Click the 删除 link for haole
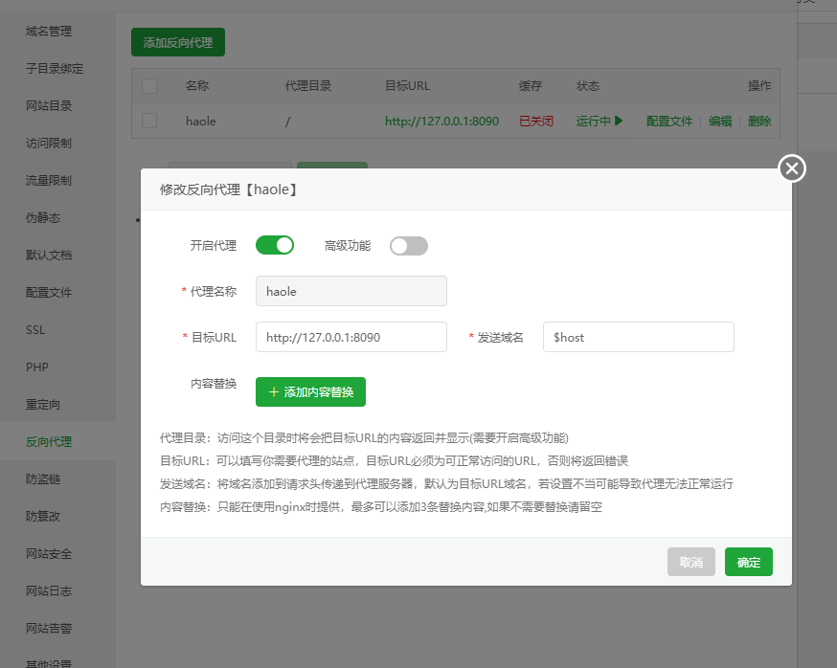This screenshot has width=837, height=668. coord(759,122)
